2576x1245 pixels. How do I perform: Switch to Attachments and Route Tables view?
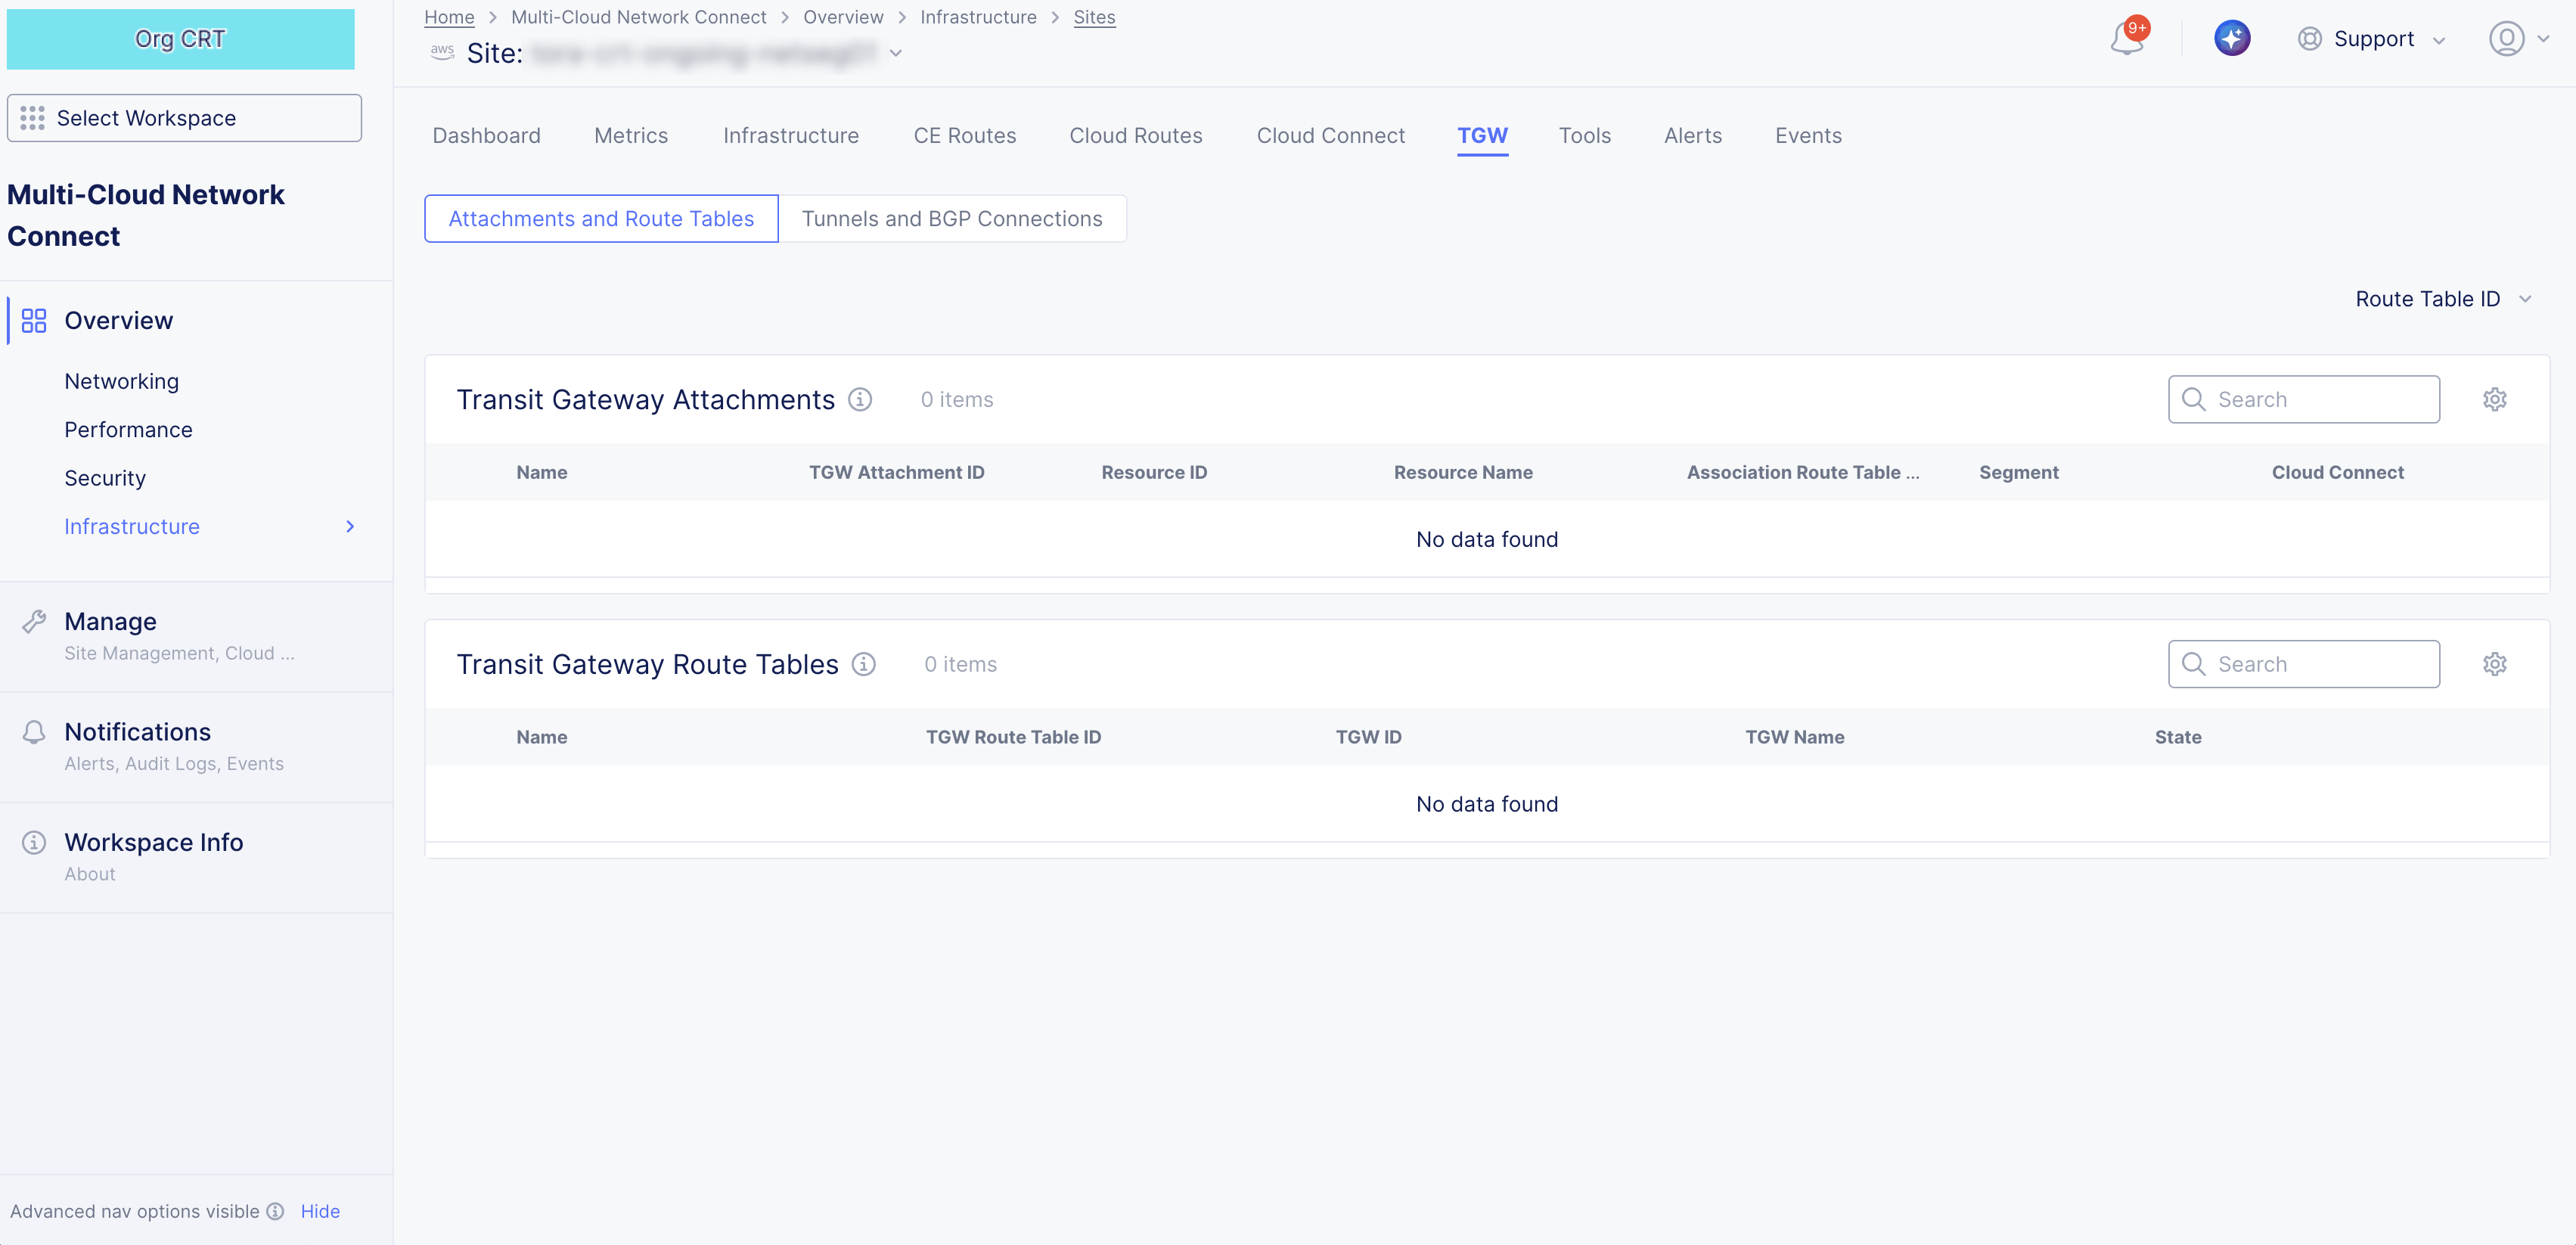point(601,219)
